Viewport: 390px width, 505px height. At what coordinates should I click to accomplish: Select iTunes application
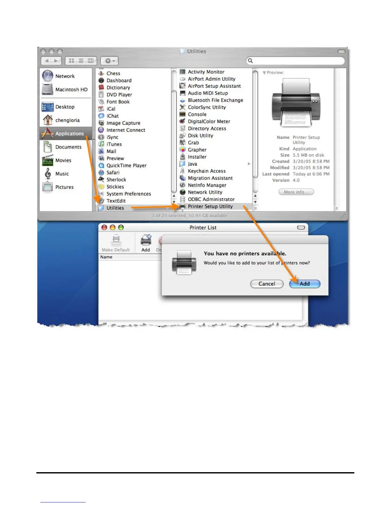pos(110,144)
